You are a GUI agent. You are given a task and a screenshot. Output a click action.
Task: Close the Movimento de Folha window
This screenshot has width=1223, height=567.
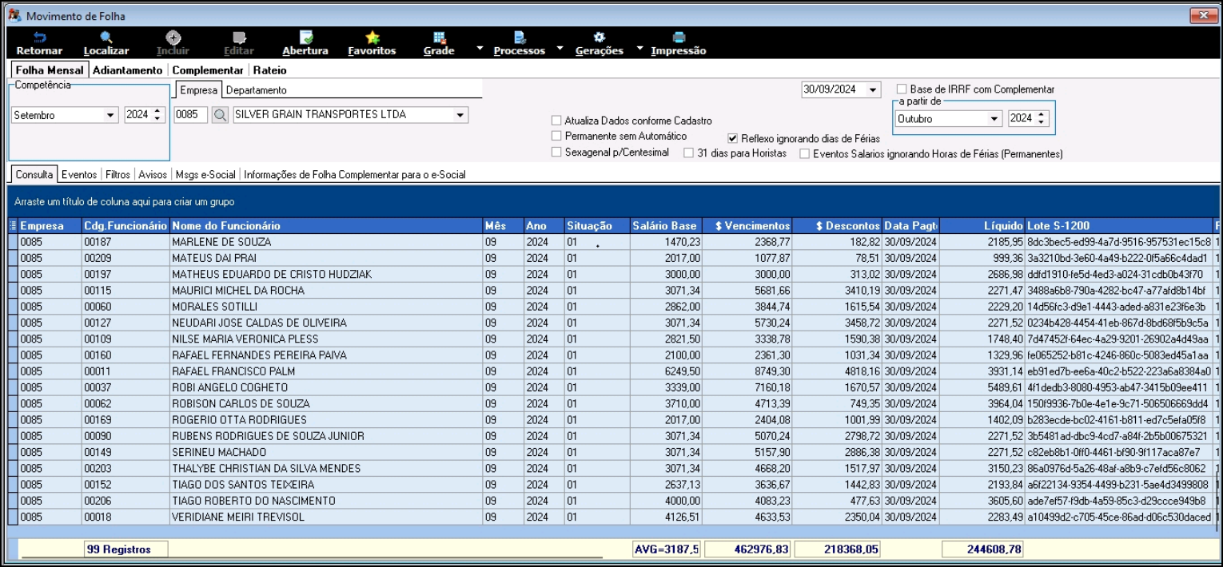1203,15
